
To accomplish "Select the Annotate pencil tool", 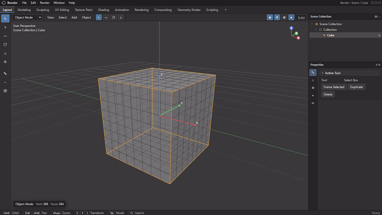I will tap(5, 73).
